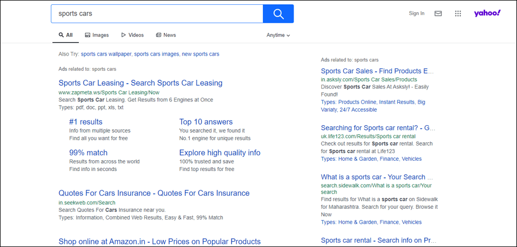The image size is (517, 247).
Task: Click 'Search Quotes For Cars Insurance near you' text
Action: click(x=112, y=210)
